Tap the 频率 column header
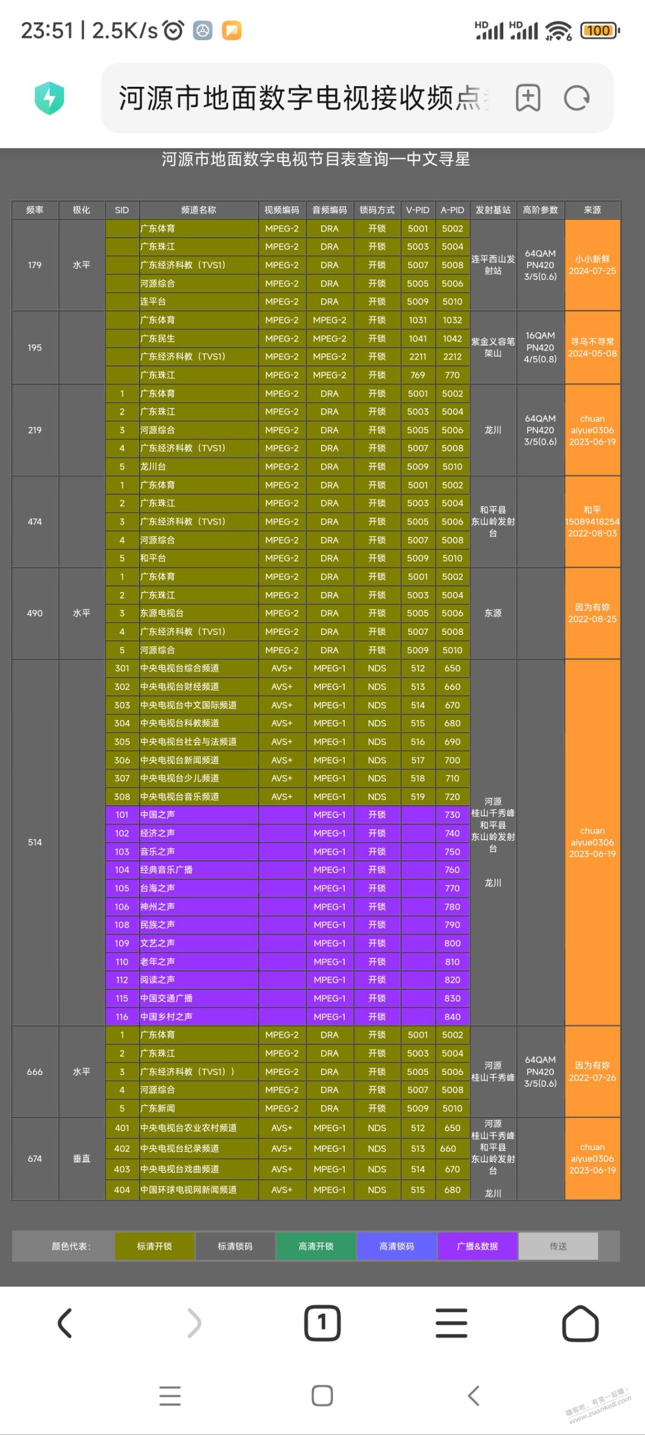The image size is (645, 1435). click(35, 210)
